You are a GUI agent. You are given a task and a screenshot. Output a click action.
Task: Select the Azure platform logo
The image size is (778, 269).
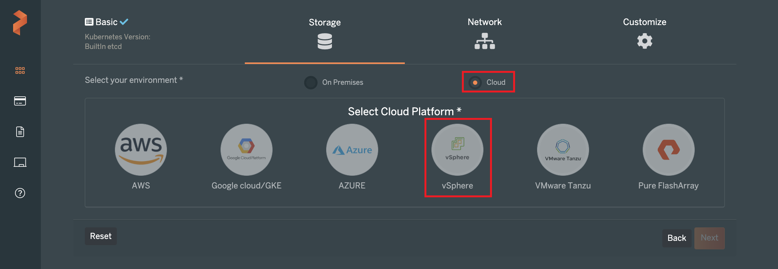pyautogui.click(x=352, y=150)
